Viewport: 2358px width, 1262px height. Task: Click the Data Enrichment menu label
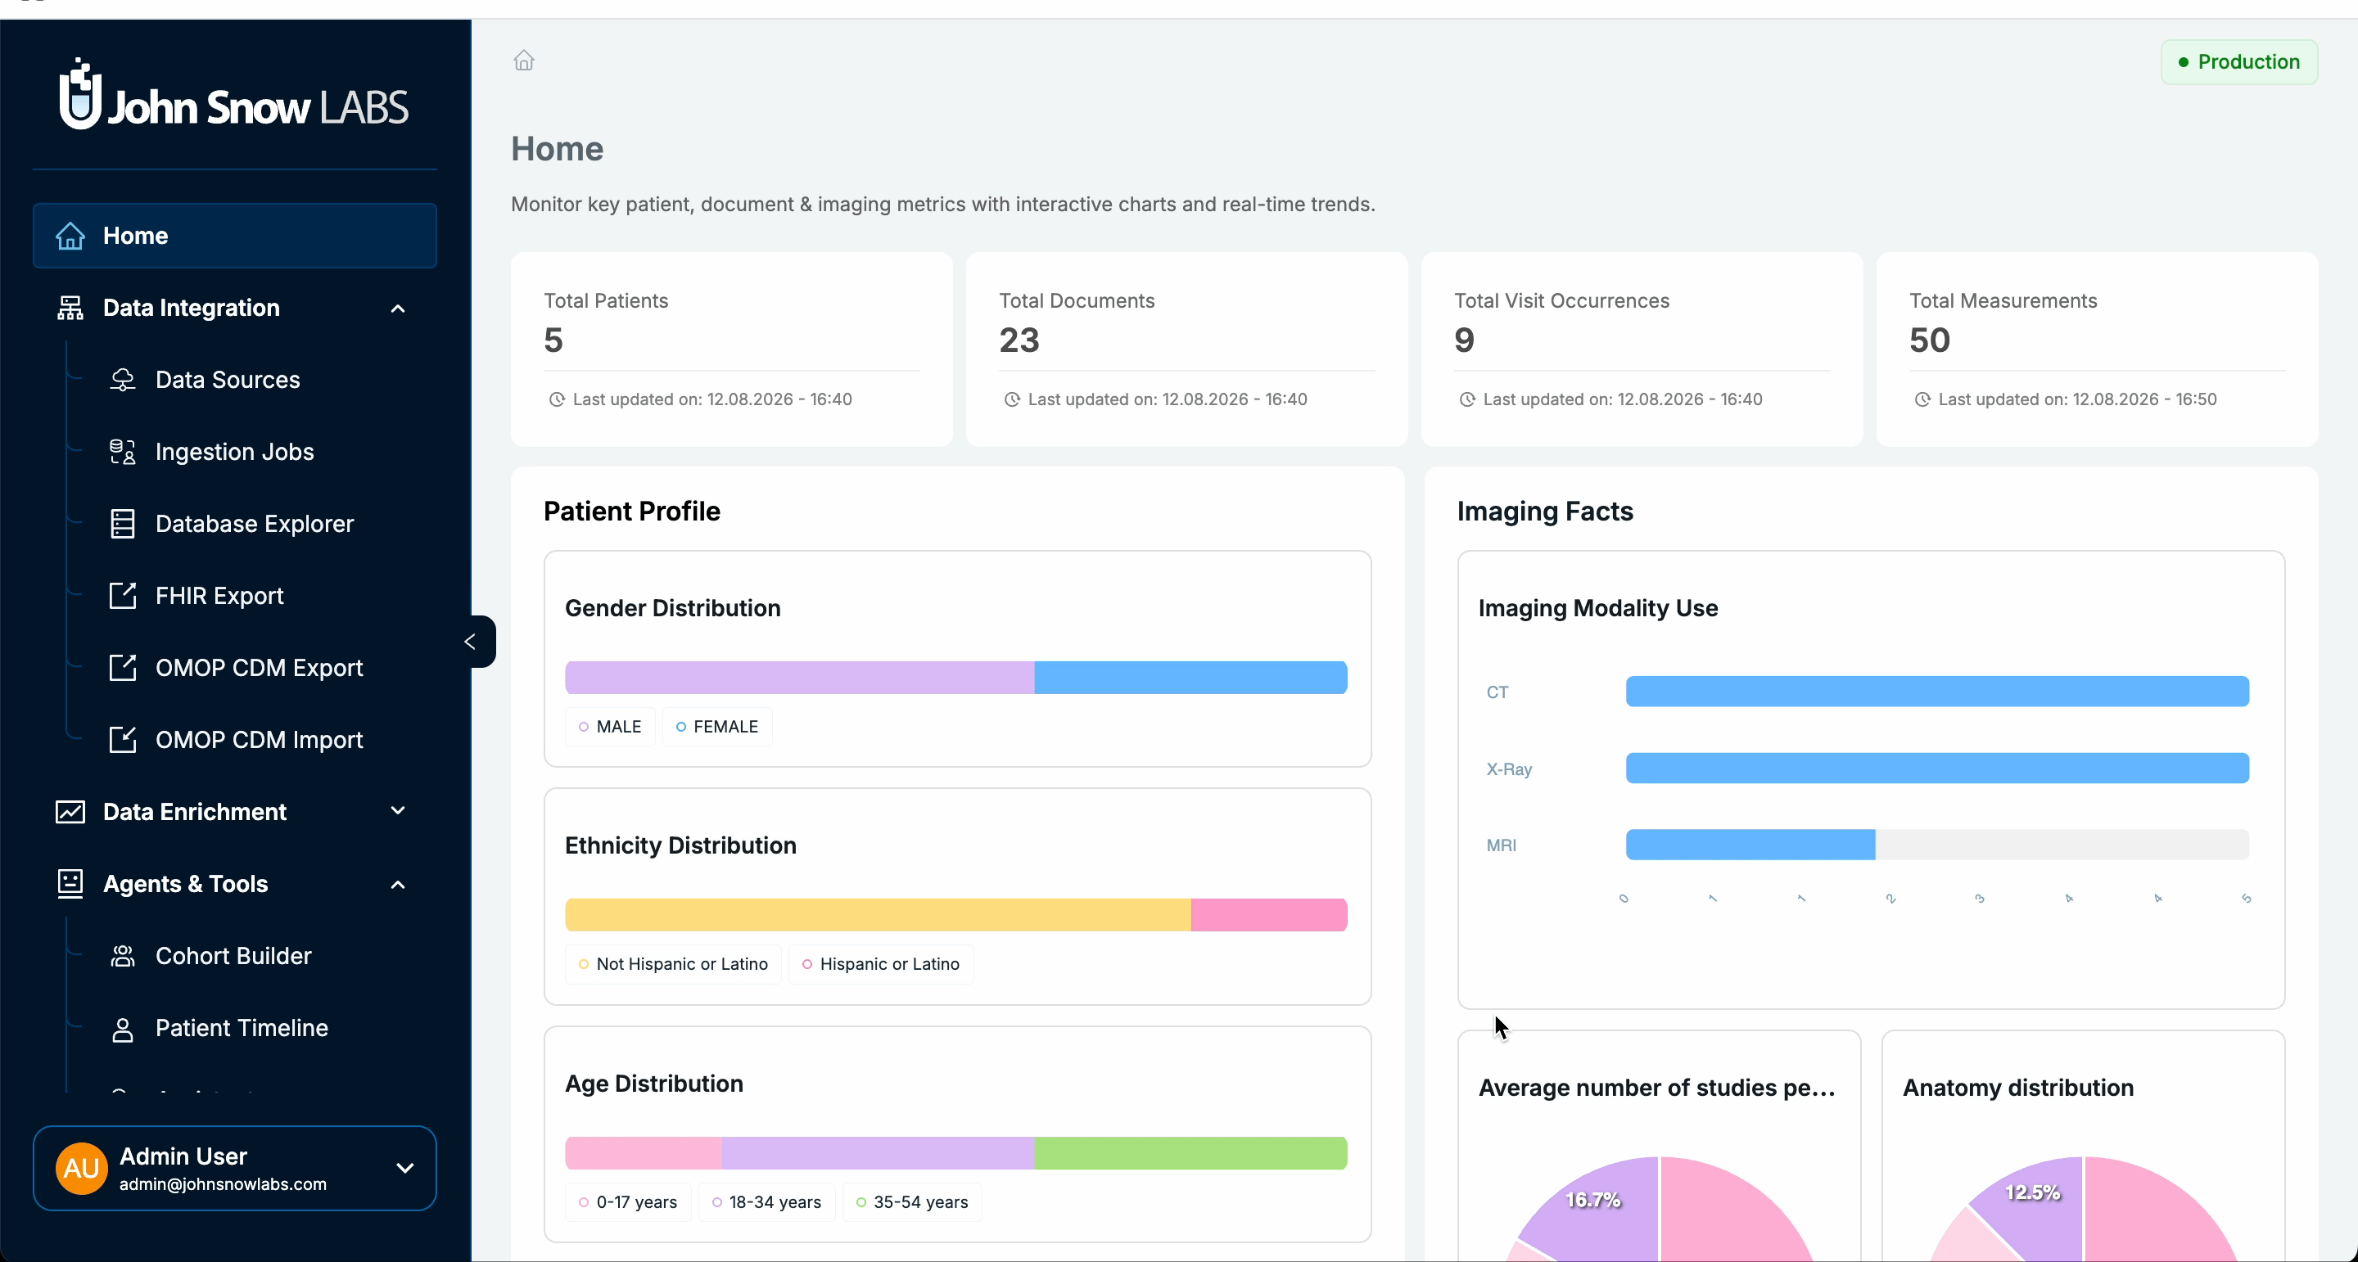pos(195,812)
